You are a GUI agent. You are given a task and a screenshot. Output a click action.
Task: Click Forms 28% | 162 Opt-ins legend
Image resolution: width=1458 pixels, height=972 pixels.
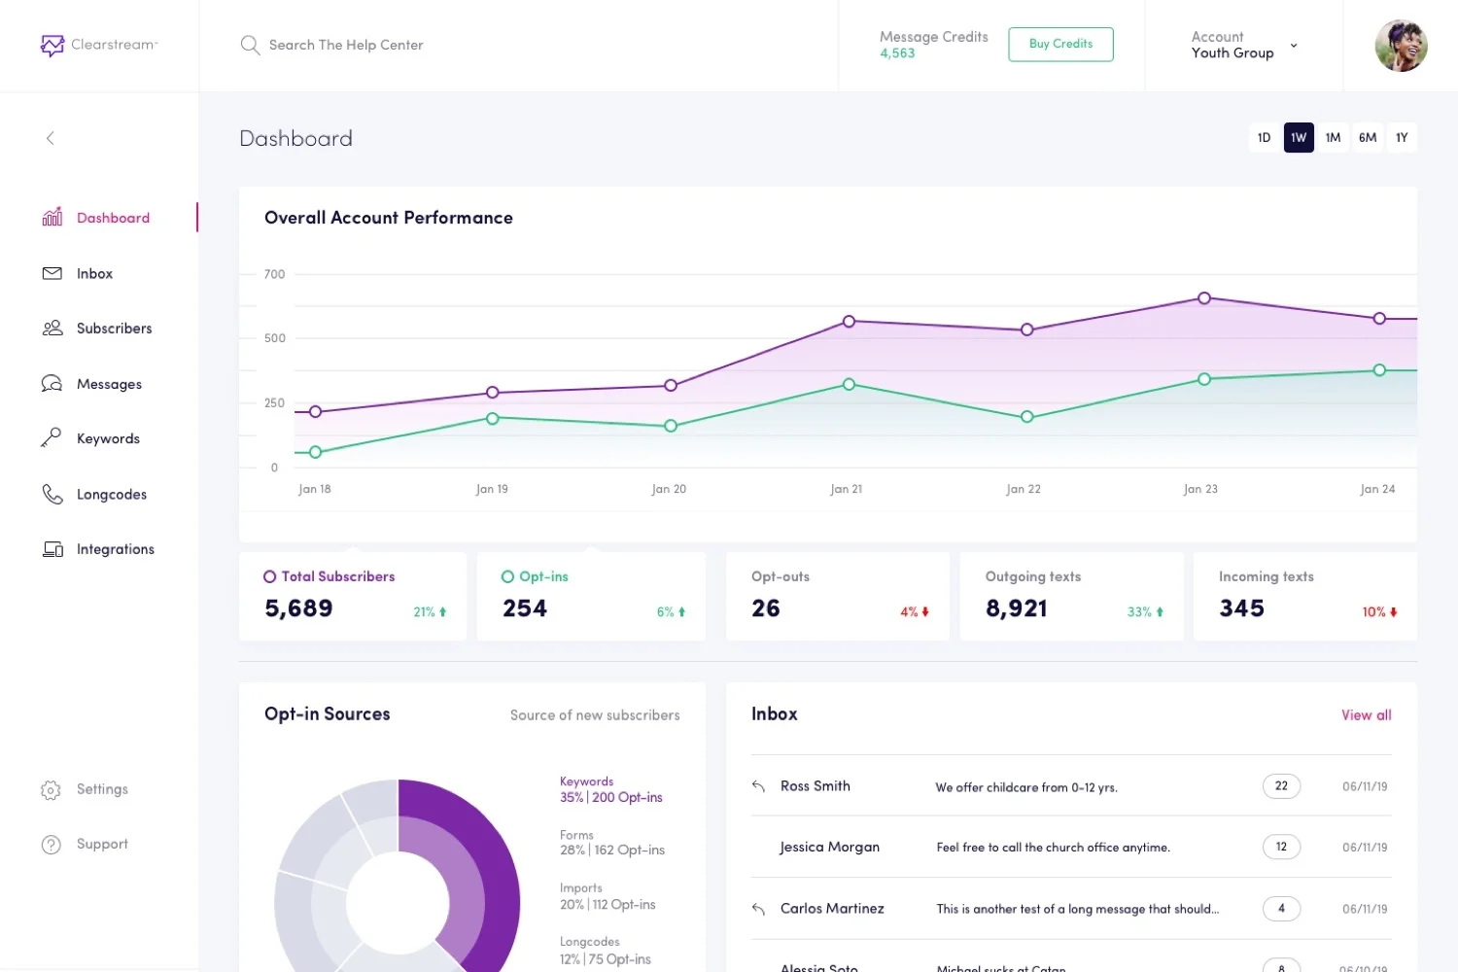click(612, 843)
